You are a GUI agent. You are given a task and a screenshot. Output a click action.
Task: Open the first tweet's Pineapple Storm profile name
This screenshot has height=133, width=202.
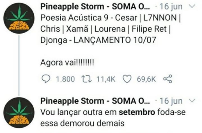click(x=95, y=7)
